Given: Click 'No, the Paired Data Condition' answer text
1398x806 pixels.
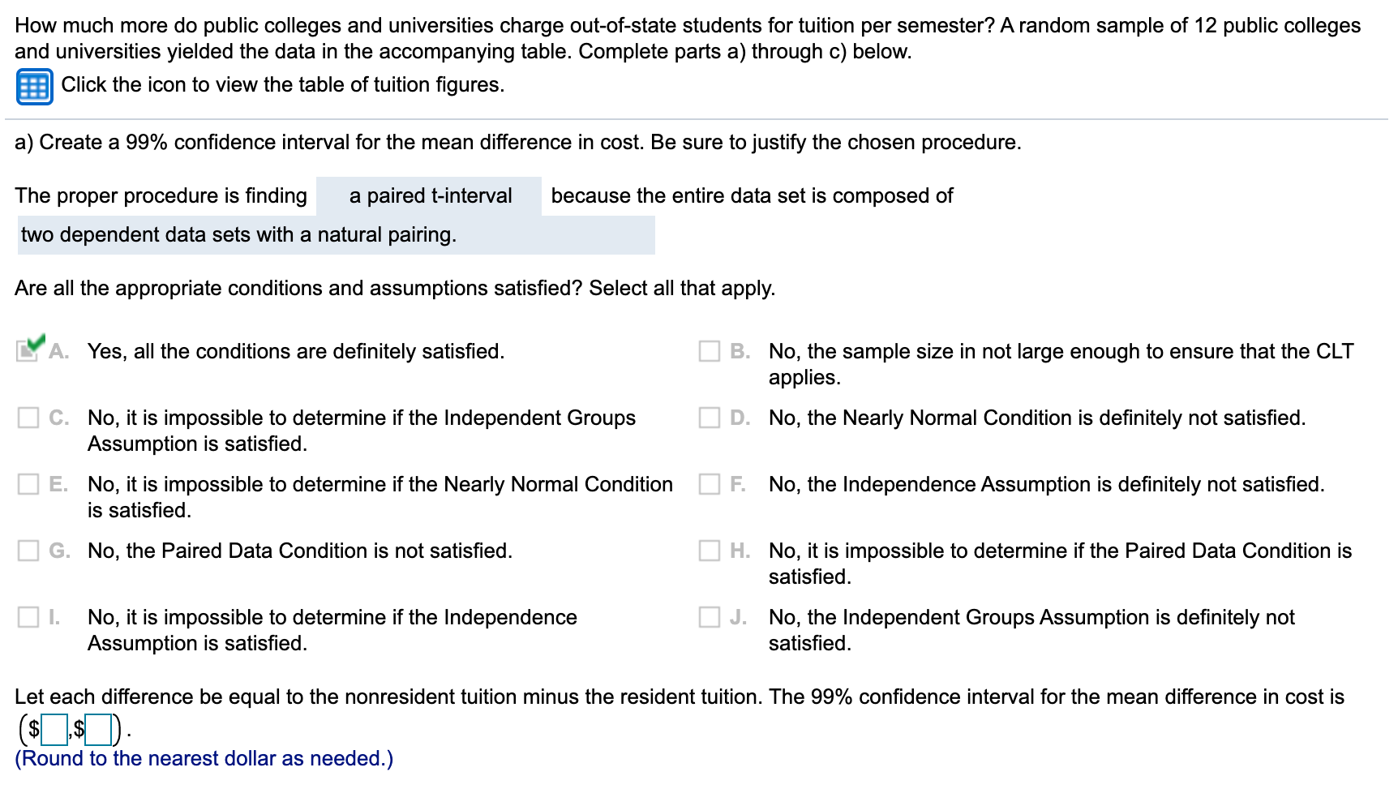Looking at the screenshot, I should (x=299, y=551).
